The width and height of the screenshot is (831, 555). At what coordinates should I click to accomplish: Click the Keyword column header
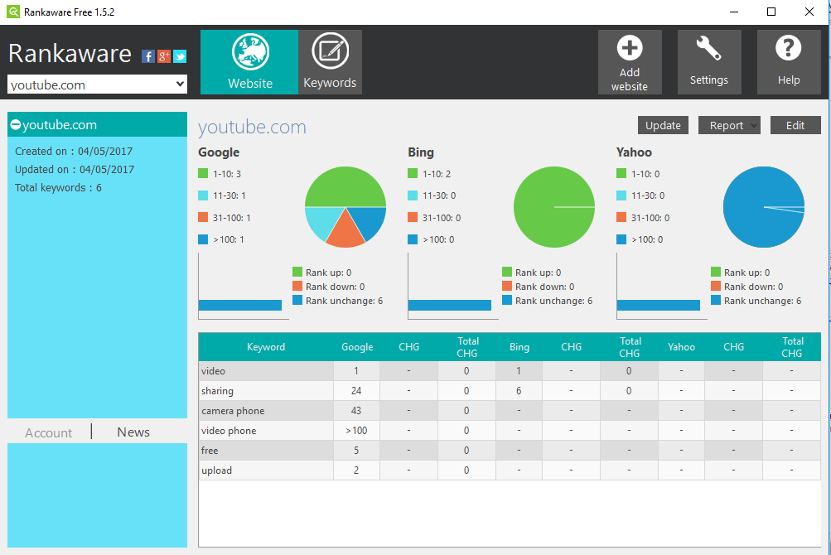click(x=266, y=347)
